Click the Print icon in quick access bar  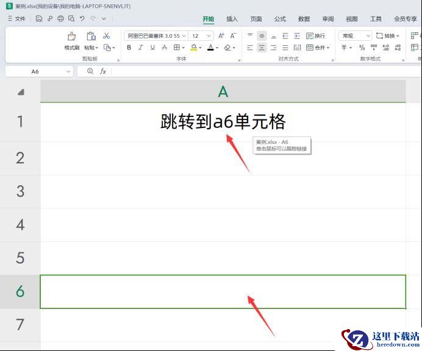(60, 19)
